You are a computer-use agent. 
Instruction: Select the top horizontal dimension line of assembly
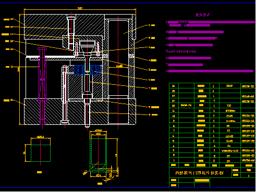(x=80, y=9)
